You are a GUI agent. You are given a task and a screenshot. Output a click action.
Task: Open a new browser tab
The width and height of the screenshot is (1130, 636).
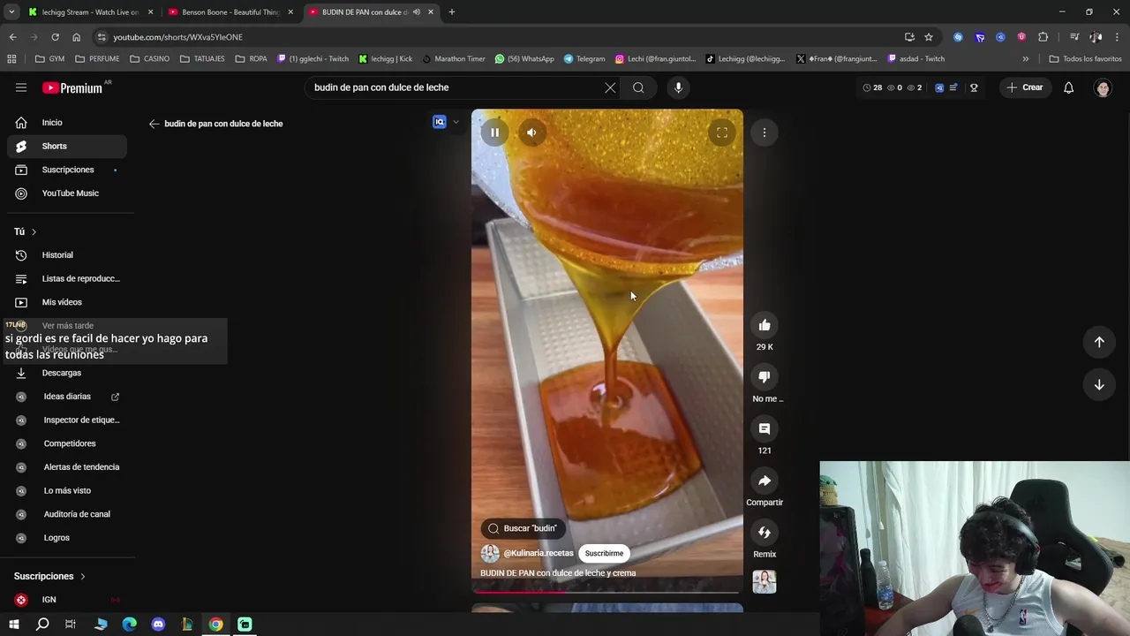[452, 12]
